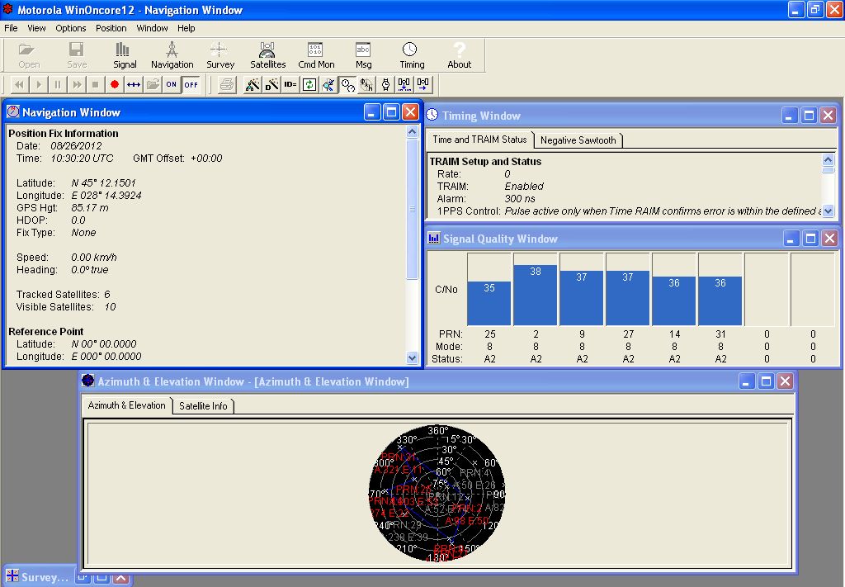The height and width of the screenshot is (587, 845).
Task: Toggle the OFF button in toolbar
Action: 191,84
